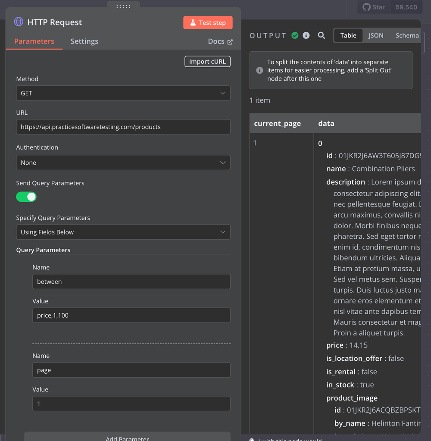Screen dimensions: 431x441
Task: Click the Import cURL button
Action: (207, 61)
